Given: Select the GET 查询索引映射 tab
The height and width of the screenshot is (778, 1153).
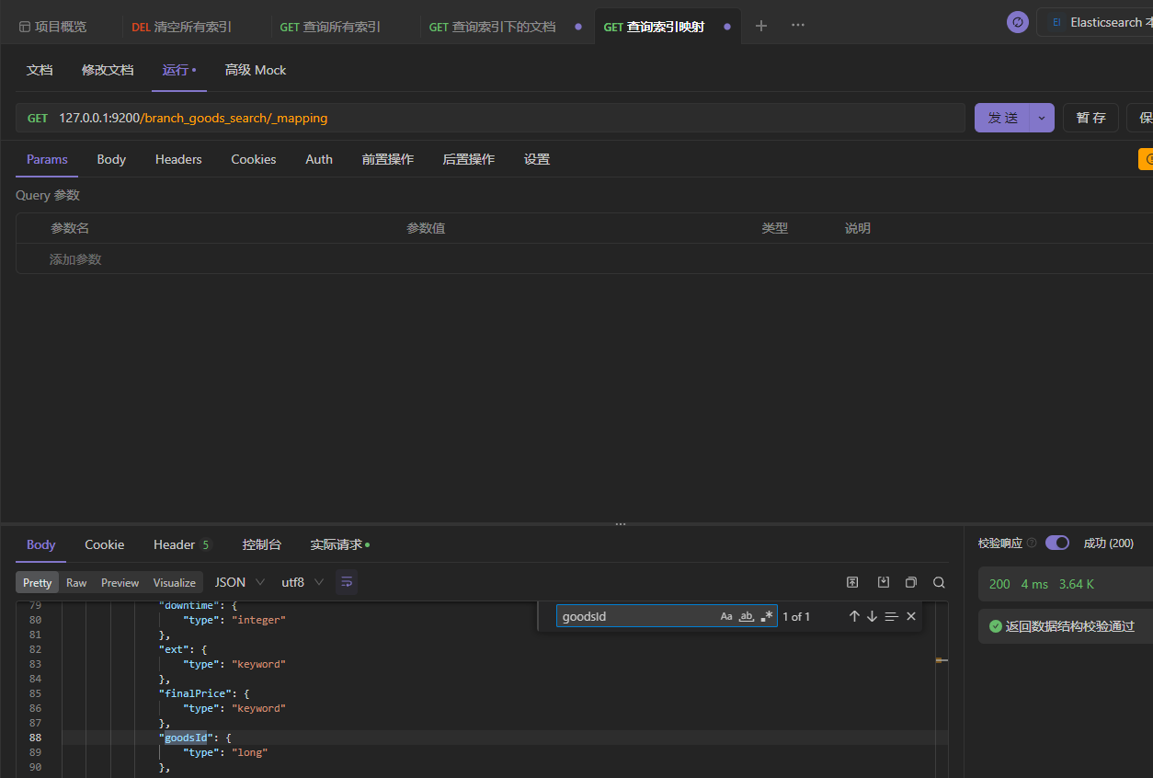Looking at the screenshot, I should click(654, 27).
